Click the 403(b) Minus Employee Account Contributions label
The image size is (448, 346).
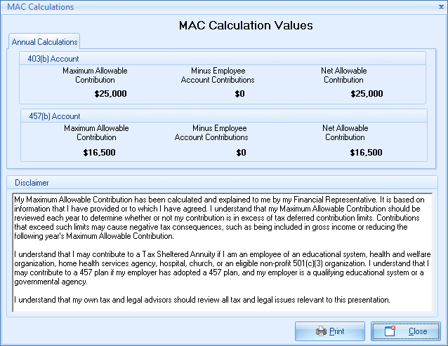tap(218, 76)
